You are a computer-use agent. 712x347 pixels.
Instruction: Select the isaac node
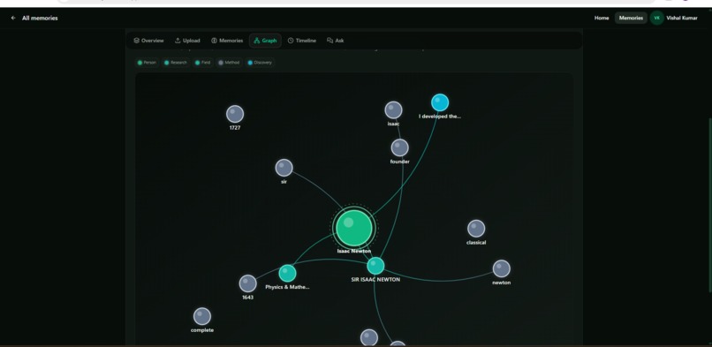(393, 110)
